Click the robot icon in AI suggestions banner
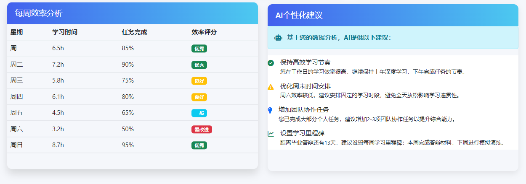This screenshot has width=526, height=184. tap(278, 38)
